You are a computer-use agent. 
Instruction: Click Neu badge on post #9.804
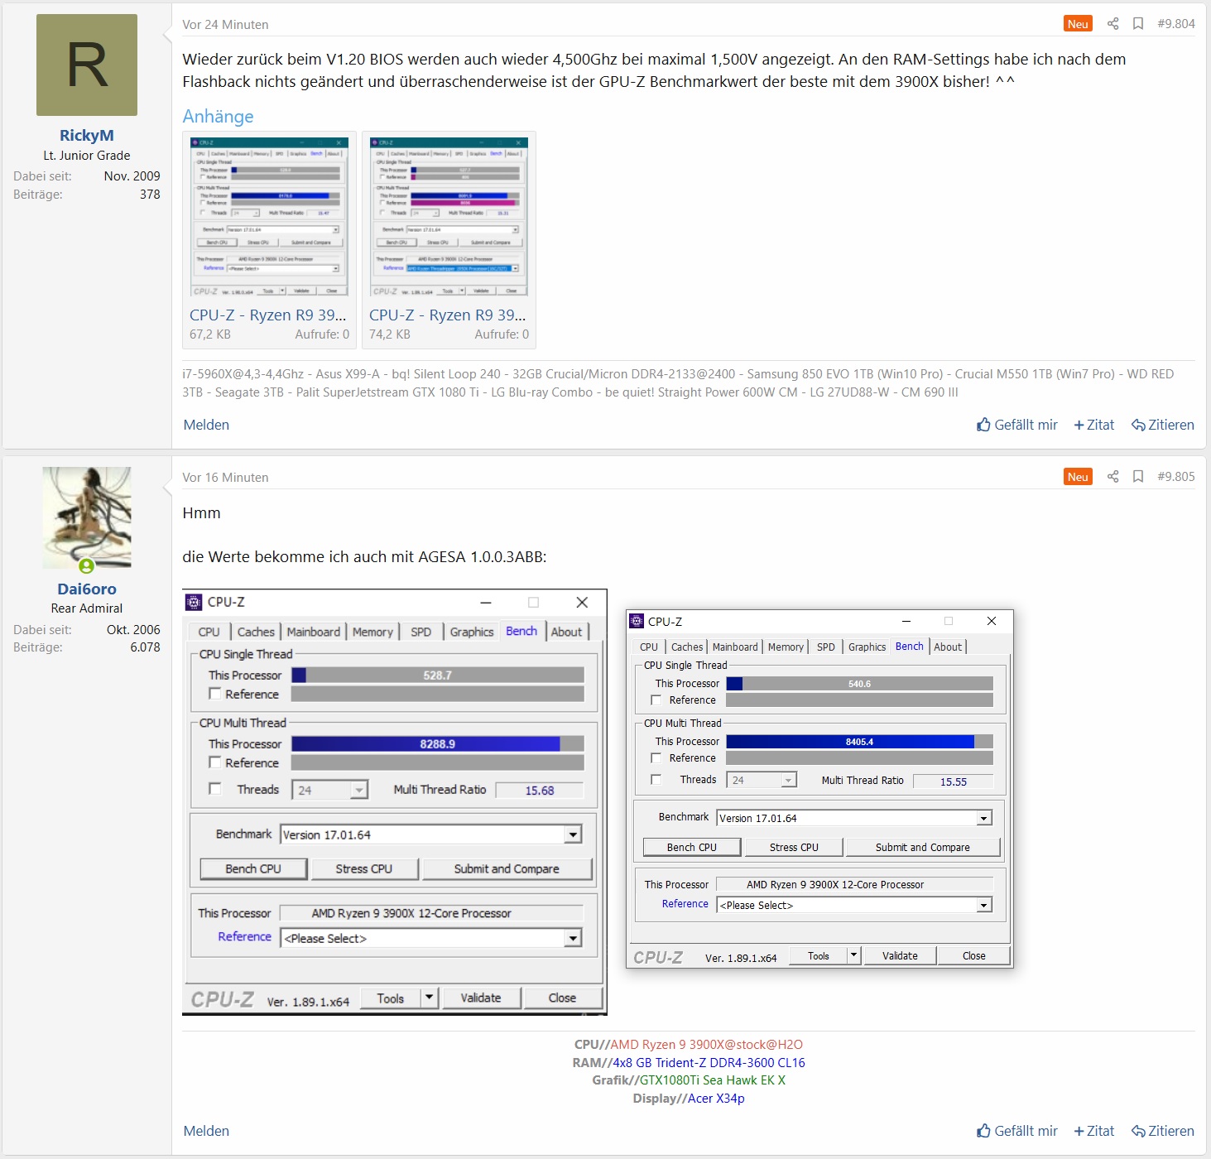pyautogui.click(x=1078, y=24)
